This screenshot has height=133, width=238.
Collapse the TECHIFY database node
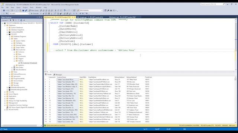pos(7,34)
